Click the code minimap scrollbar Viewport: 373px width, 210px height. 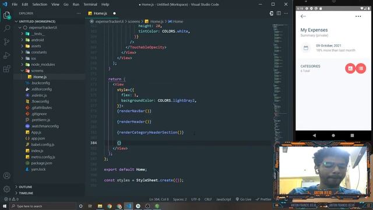click(x=280, y=83)
